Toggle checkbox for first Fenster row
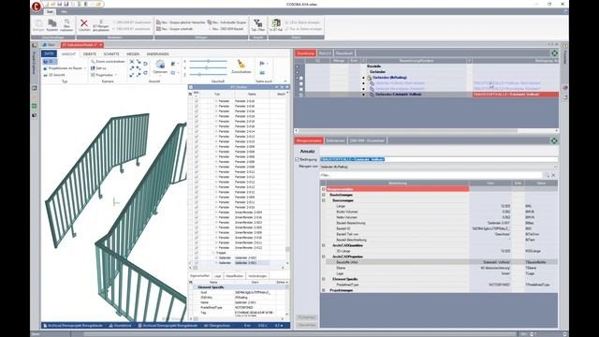The height and width of the screenshot is (337, 599). pyautogui.click(x=197, y=101)
